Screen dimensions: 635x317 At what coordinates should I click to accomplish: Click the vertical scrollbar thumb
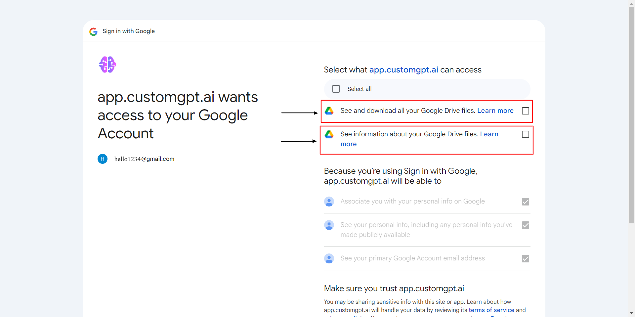point(631,115)
